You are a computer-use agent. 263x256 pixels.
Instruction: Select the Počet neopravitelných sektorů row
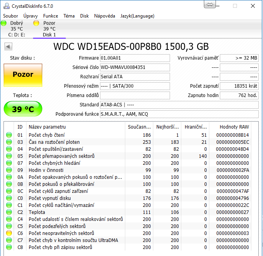(x=128, y=233)
